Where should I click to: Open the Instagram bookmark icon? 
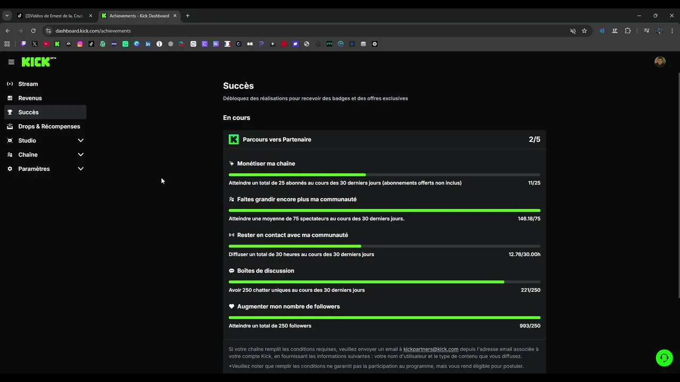click(x=80, y=44)
